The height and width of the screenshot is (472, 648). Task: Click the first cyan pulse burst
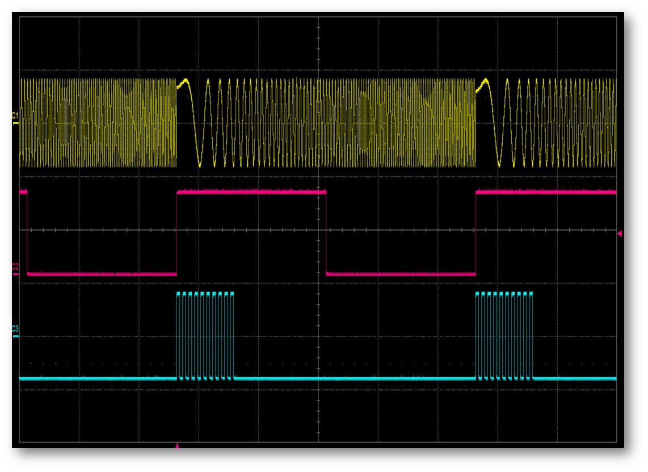[x=205, y=334]
